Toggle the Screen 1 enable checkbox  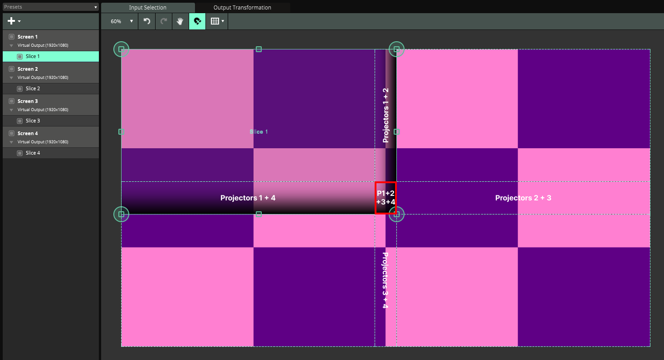point(12,37)
